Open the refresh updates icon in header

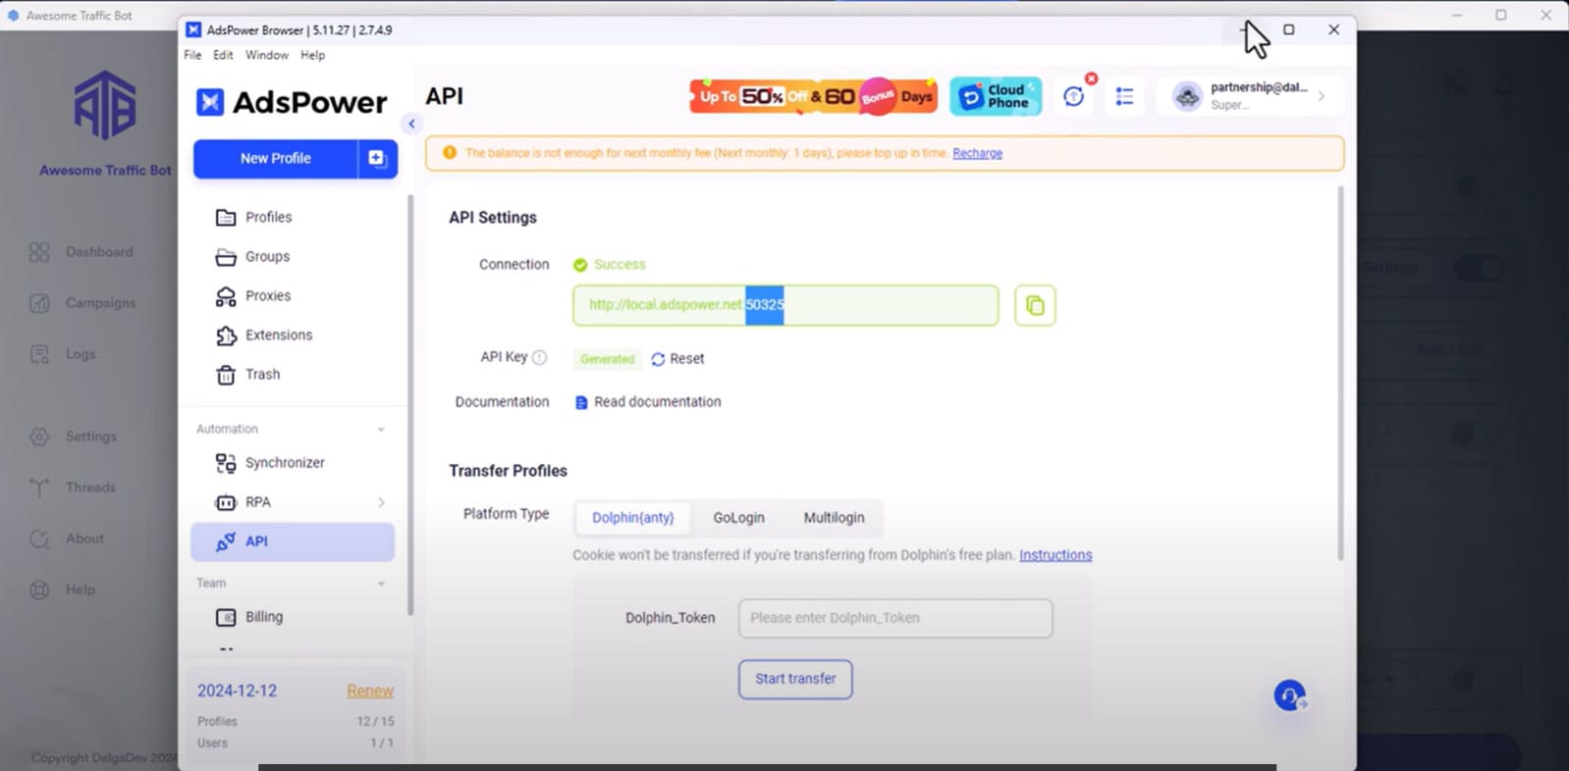click(1074, 96)
